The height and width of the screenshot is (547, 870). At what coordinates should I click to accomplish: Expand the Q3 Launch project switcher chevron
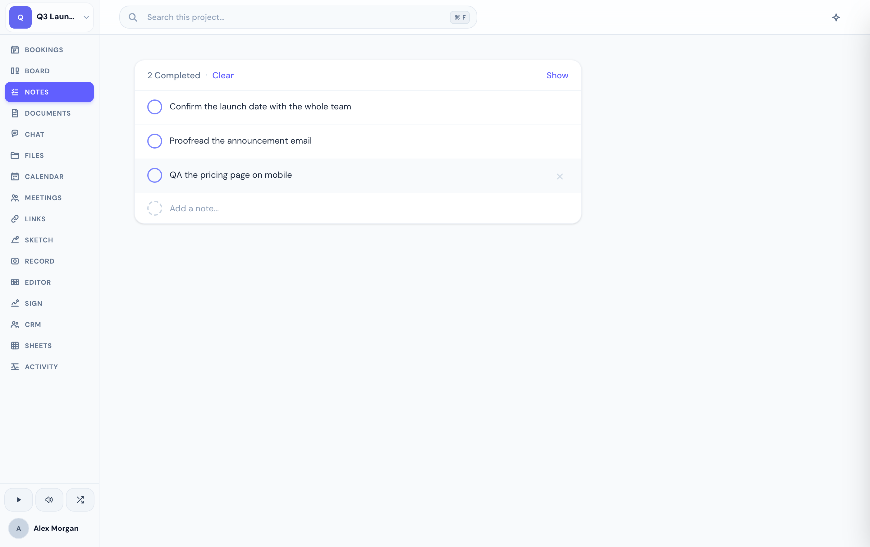pos(86,17)
